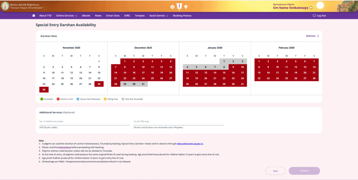The height and width of the screenshot is (180, 358).
Task: Select January 14 date cell
Action: point(215,73)
